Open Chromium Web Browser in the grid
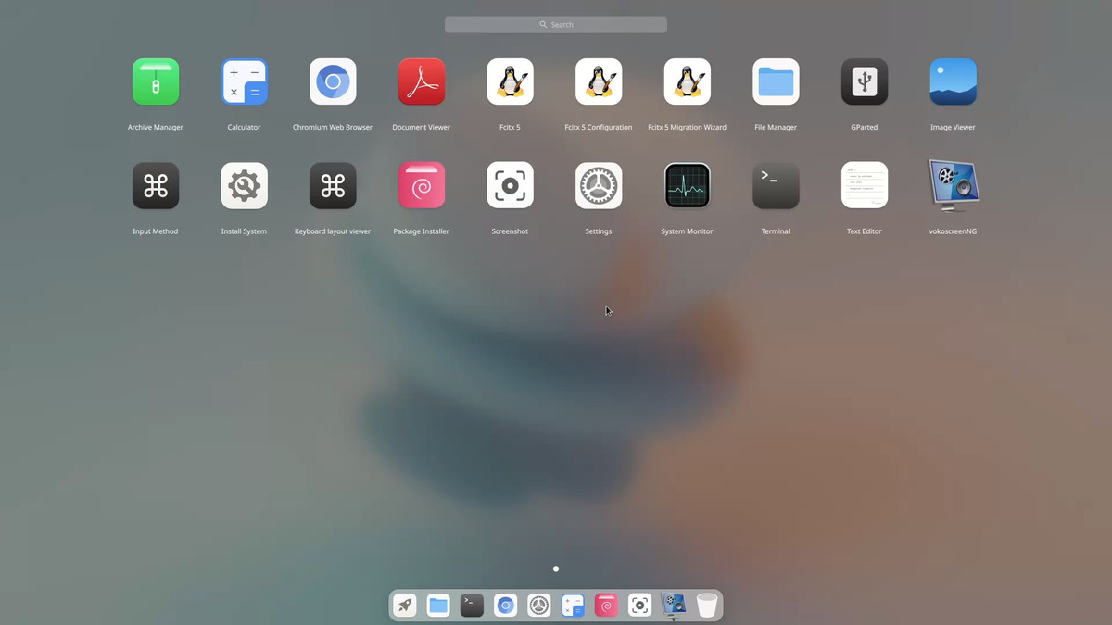 pyautogui.click(x=333, y=81)
